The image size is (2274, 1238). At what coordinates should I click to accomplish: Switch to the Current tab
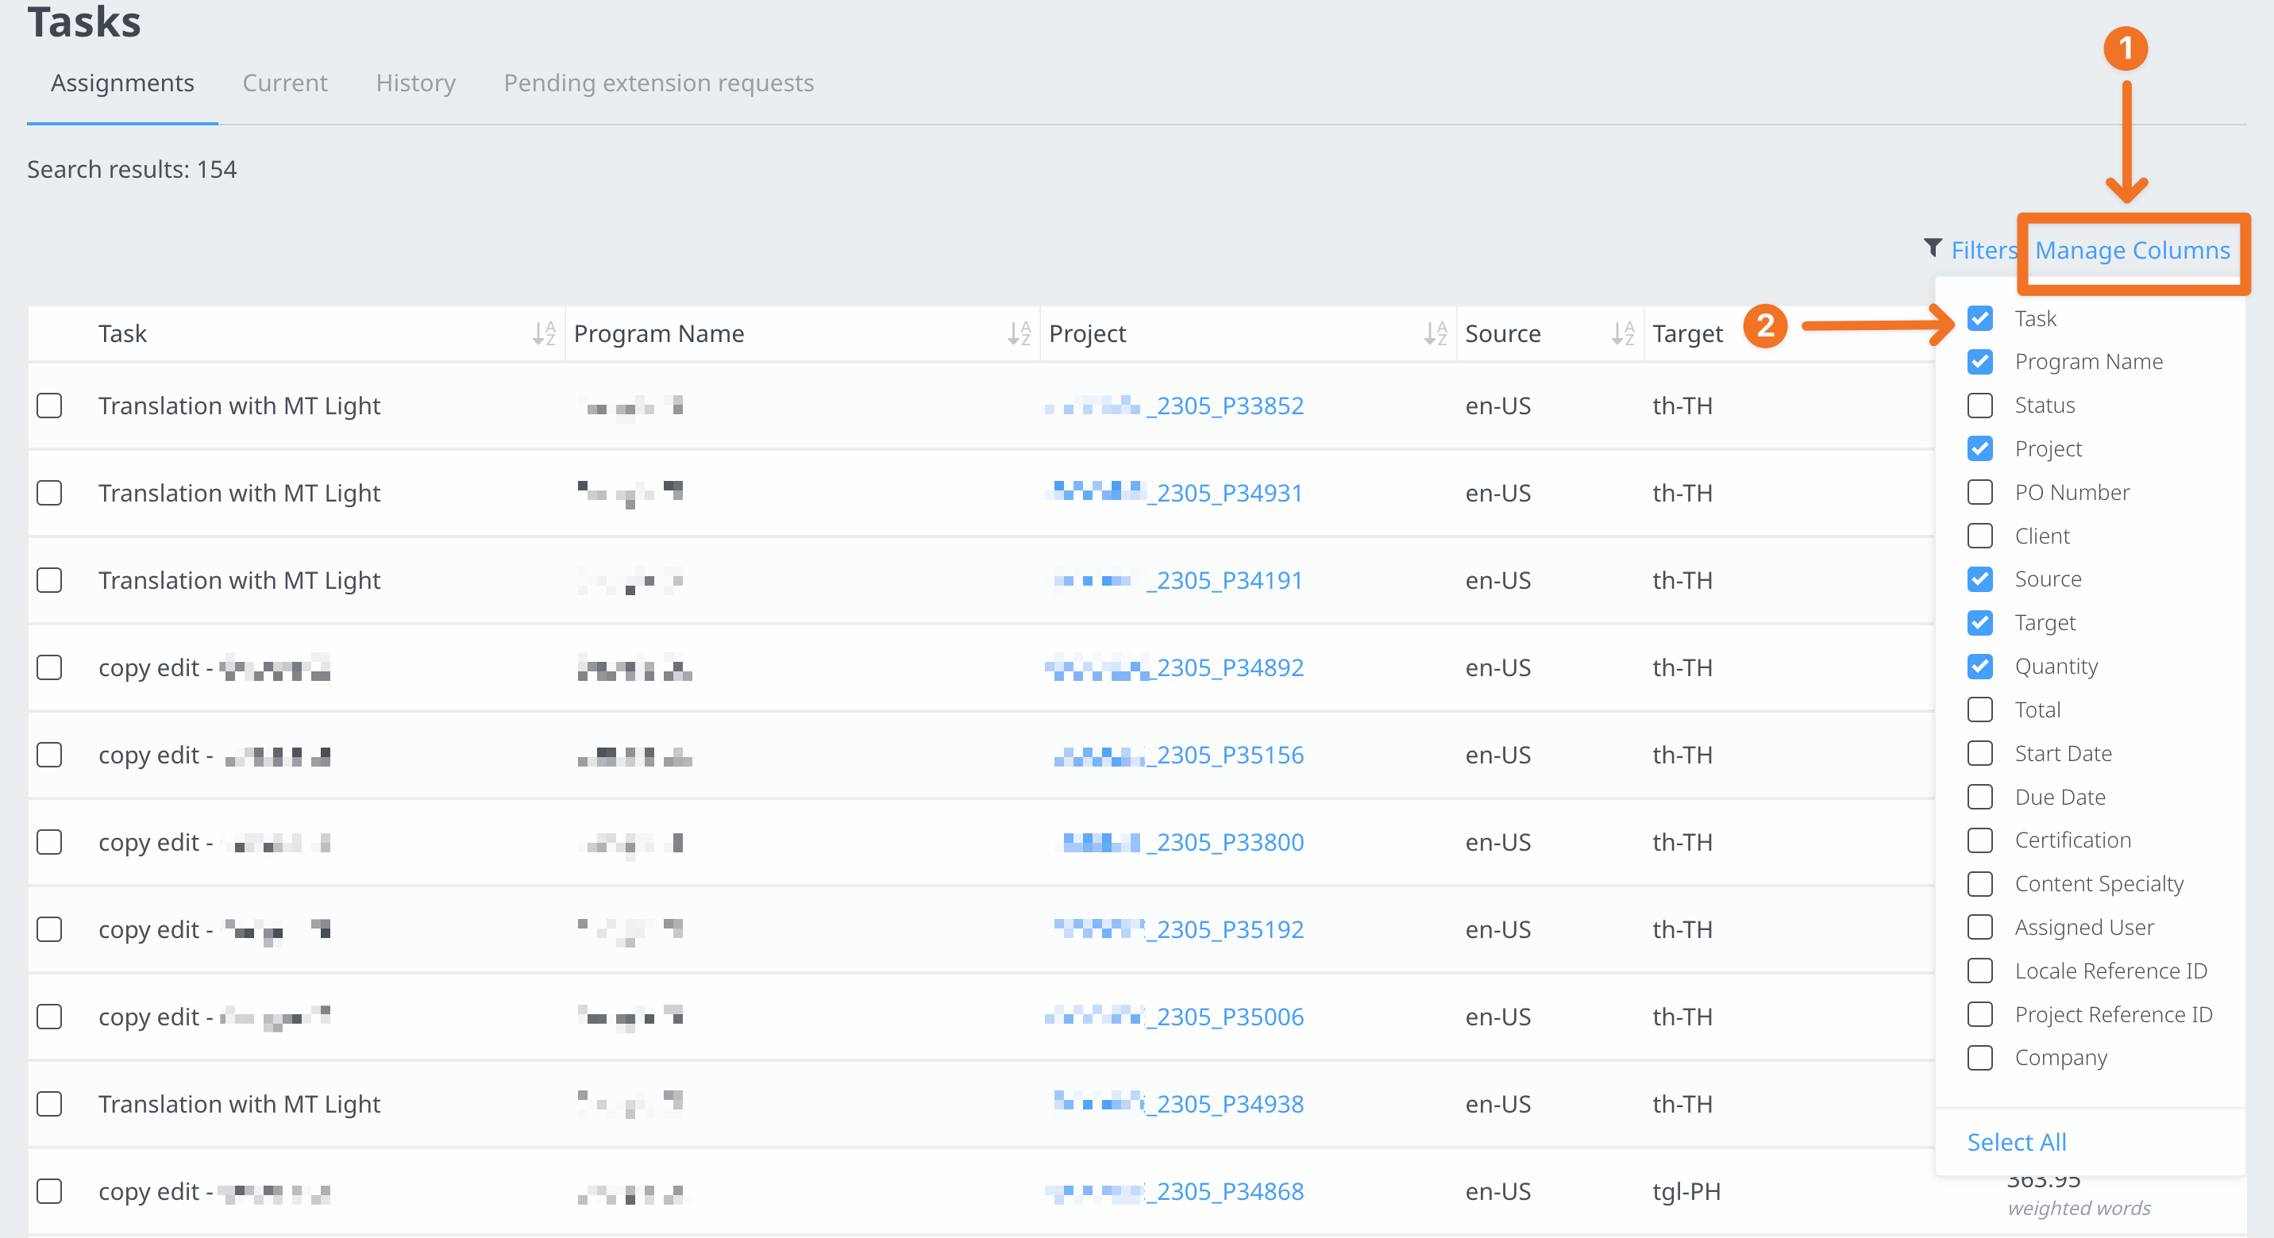pyautogui.click(x=284, y=83)
